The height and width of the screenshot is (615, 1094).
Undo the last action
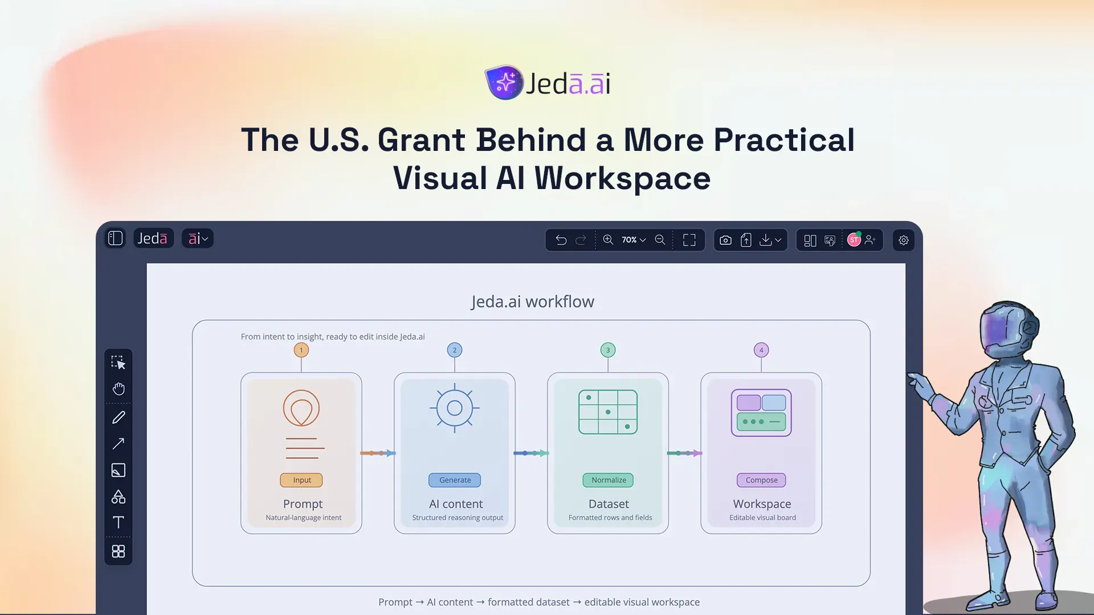(561, 240)
